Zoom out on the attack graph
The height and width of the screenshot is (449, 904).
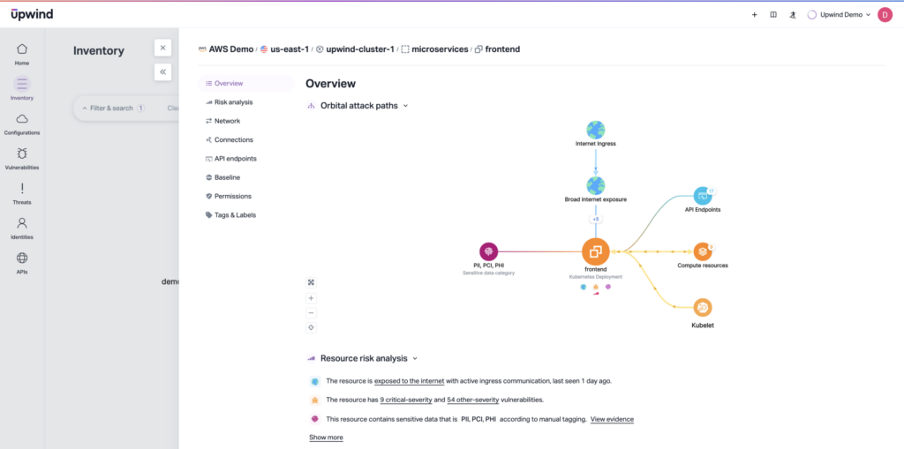(x=312, y=313)
